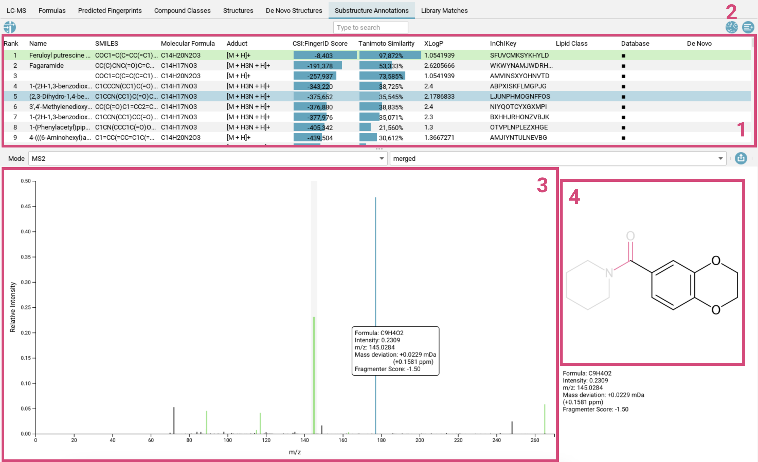Click the Database column header
Viewport: 758px width, 462px height.
point(635,43)
